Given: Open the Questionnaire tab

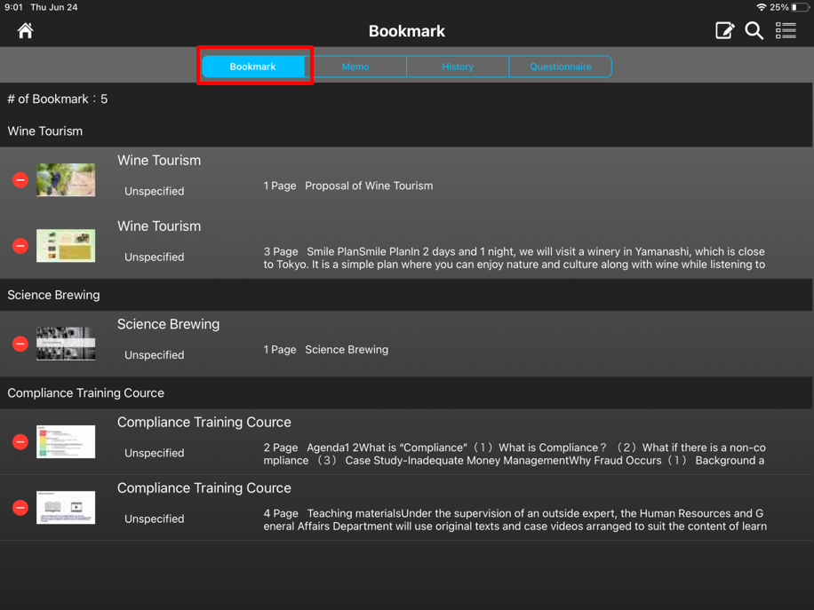Looking at the screenshot, I should point(560,67).
